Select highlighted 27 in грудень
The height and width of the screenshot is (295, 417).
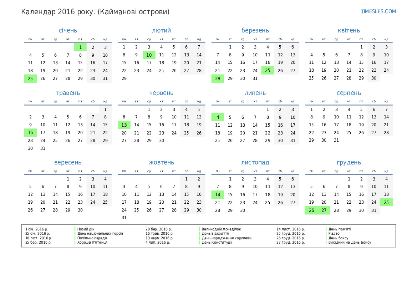click(x=324, y=210)
